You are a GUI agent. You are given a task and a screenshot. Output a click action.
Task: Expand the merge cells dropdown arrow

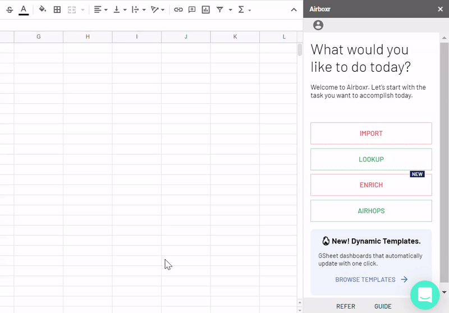point(83,10)
